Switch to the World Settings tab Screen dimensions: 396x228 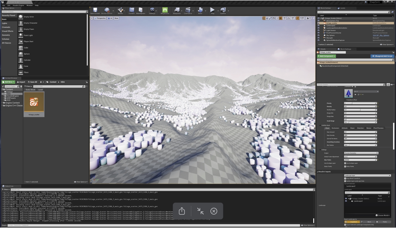[345, 49]
